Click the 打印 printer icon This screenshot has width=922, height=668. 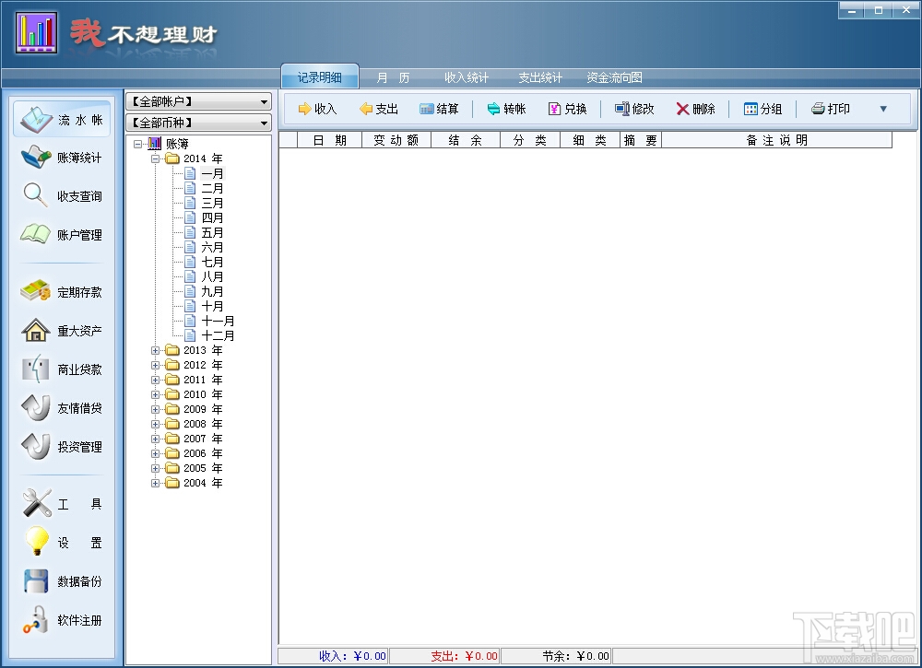[x=817, y=109]
